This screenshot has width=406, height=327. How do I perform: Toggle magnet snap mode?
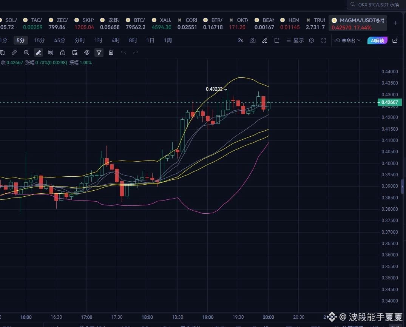(87, 52)
